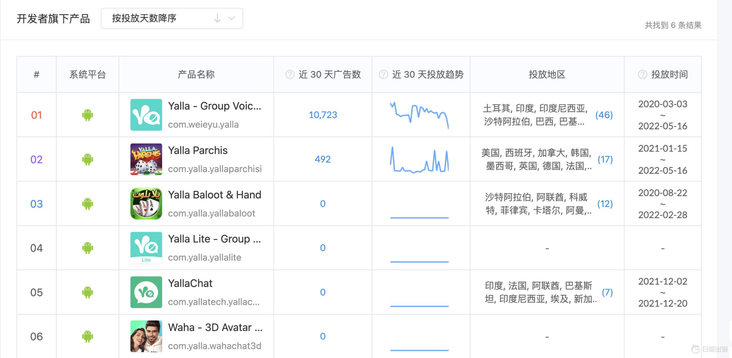Open the Yalla Lite - Group product name
Image resolution: width=732 pixels, height=358 pixels.
point(214,239)
